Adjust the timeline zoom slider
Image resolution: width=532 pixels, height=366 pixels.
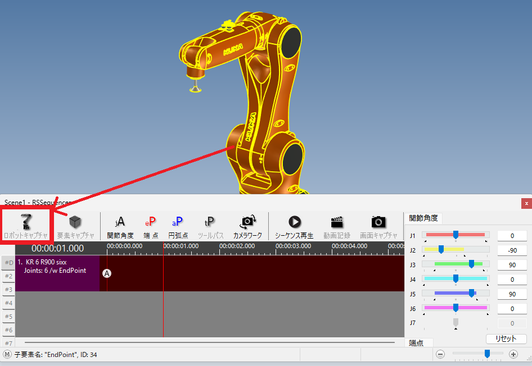click(487, 354)
